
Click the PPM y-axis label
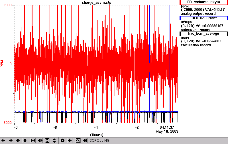2,64
